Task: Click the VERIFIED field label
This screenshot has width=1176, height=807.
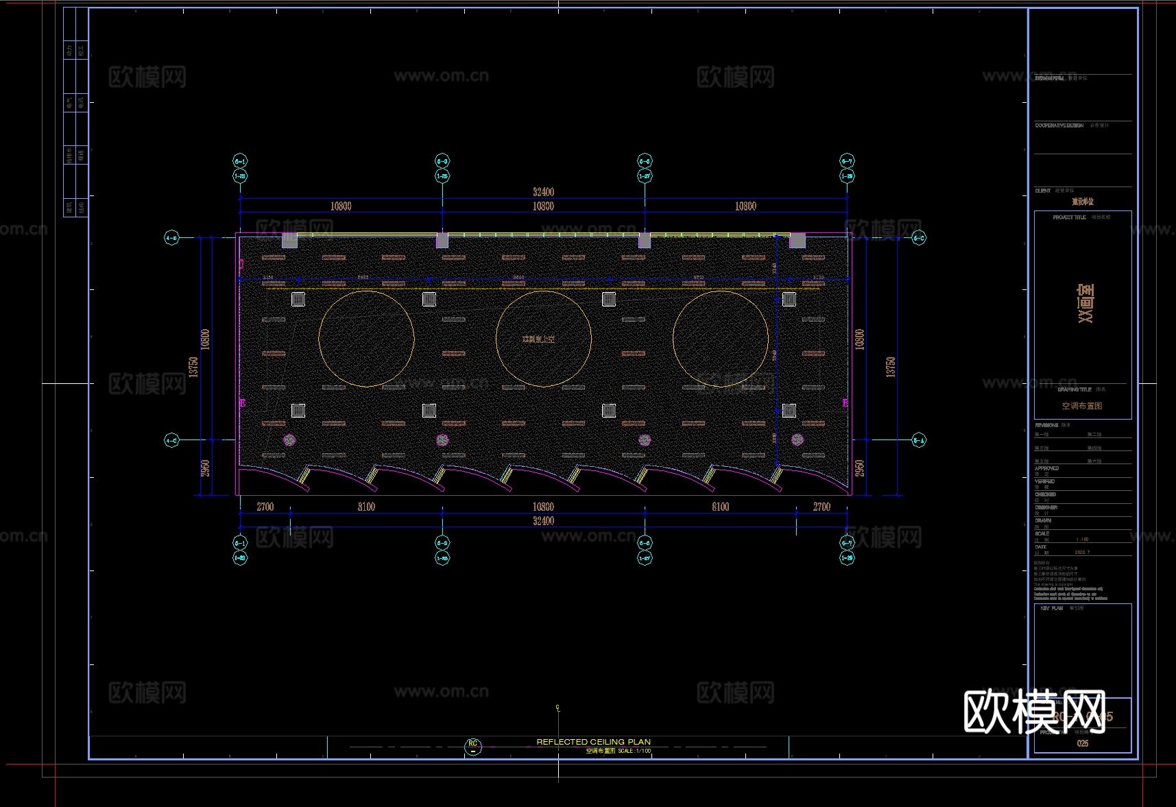Action: point(1045,481)
